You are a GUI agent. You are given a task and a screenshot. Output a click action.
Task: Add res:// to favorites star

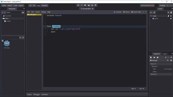point(23,13)
